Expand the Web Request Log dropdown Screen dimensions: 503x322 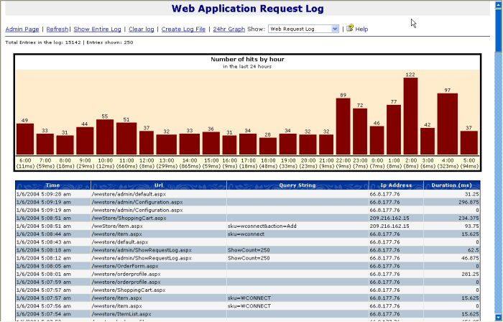(335, 29)
